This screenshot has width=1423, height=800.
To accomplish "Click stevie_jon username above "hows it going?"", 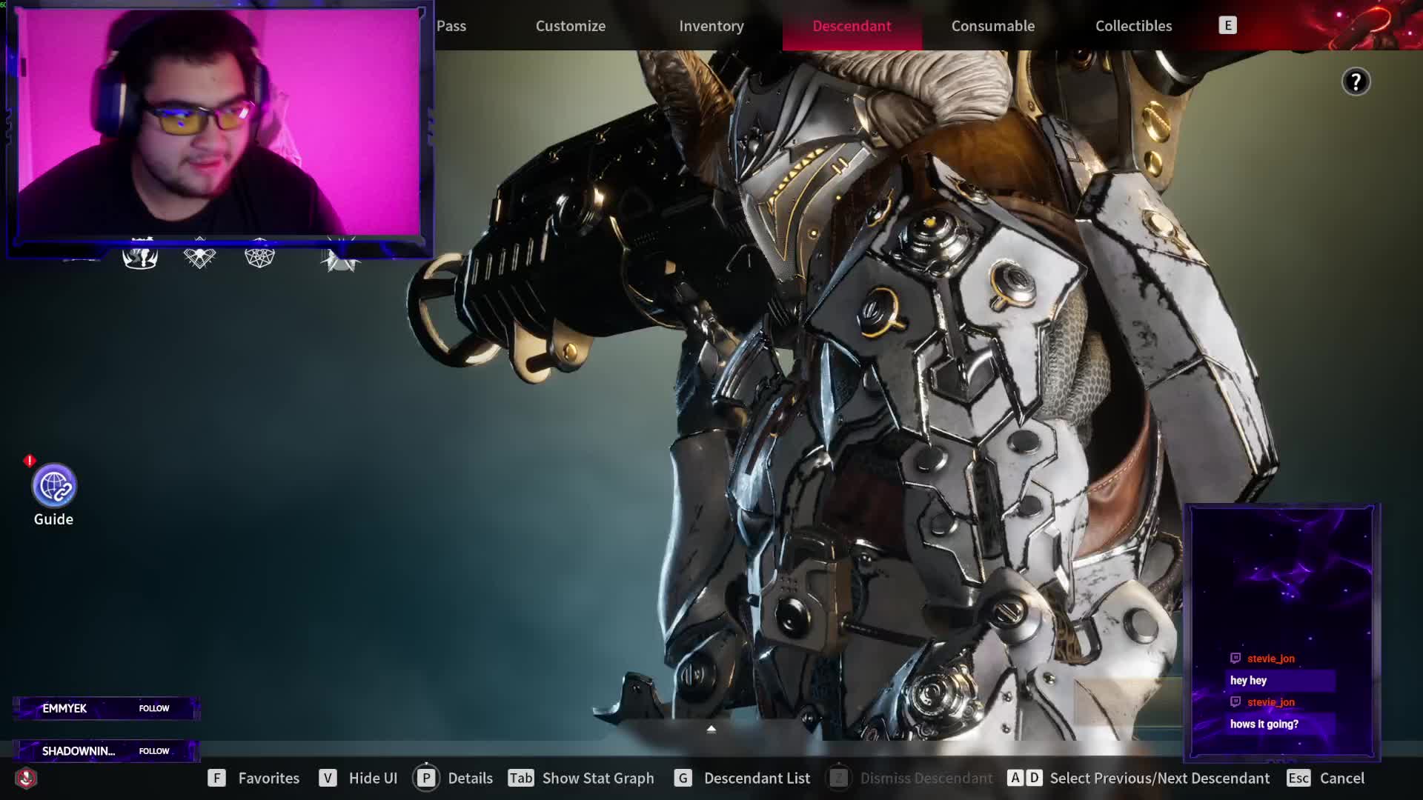I will 1270,702.
